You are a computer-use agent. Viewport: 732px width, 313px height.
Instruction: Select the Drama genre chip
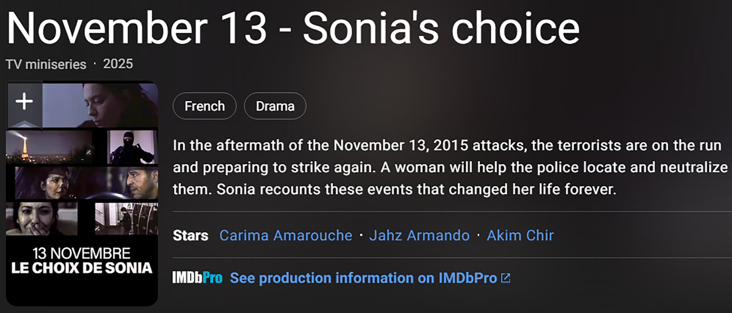pos(274,106)
